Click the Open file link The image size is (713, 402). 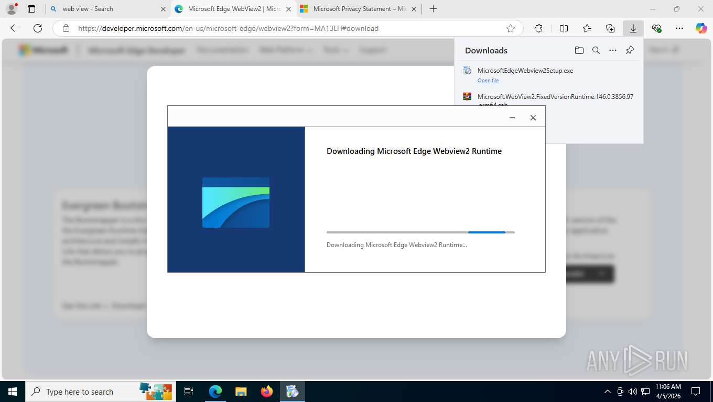488,81
